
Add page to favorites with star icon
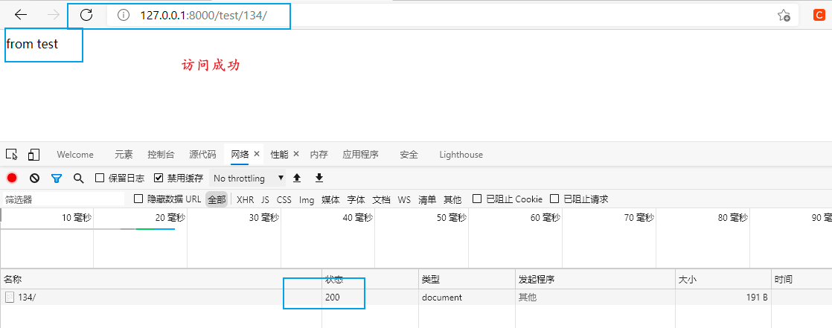point(784,16)
